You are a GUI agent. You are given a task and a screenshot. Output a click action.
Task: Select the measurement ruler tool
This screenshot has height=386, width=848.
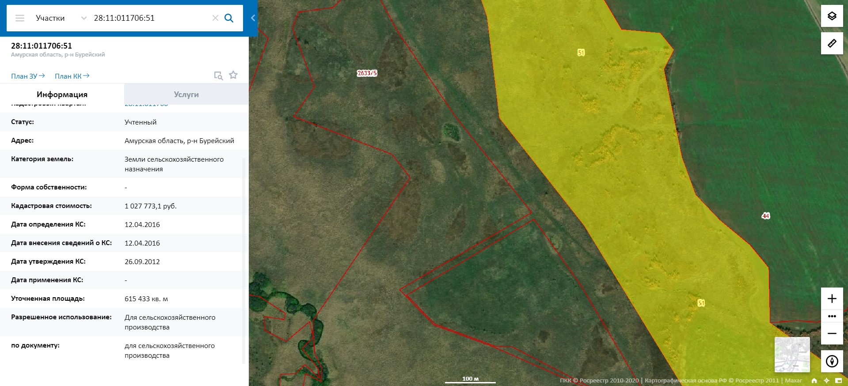(832, 43)
